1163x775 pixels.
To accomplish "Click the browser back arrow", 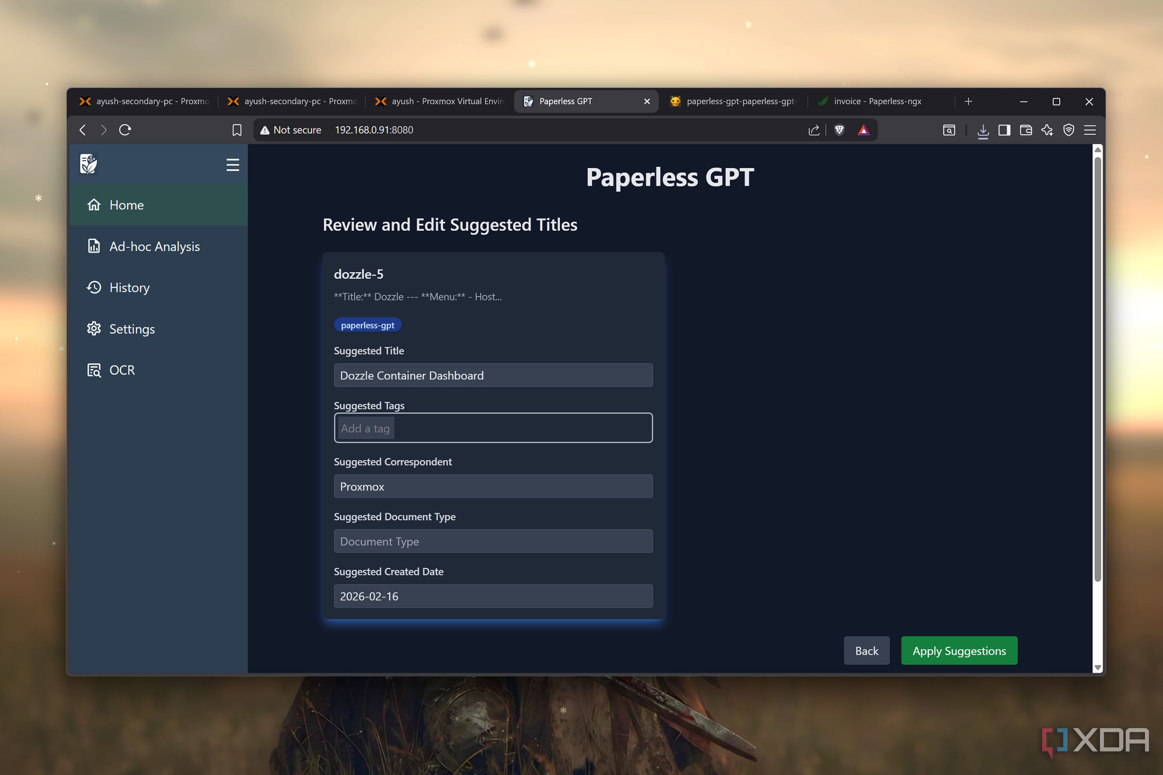I will [x=83, y=130].
